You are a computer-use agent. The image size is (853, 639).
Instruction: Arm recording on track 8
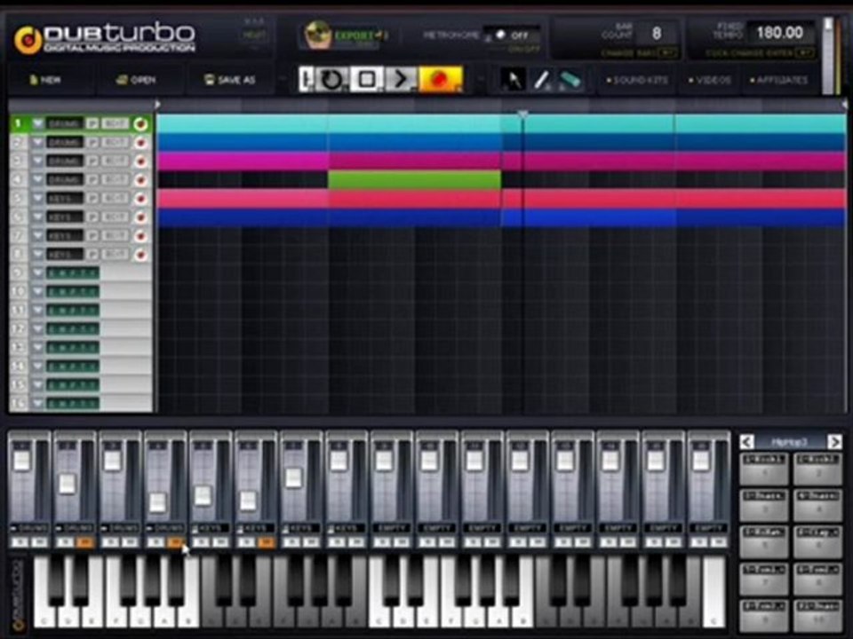pyautogui.click(x=141, y=255)
